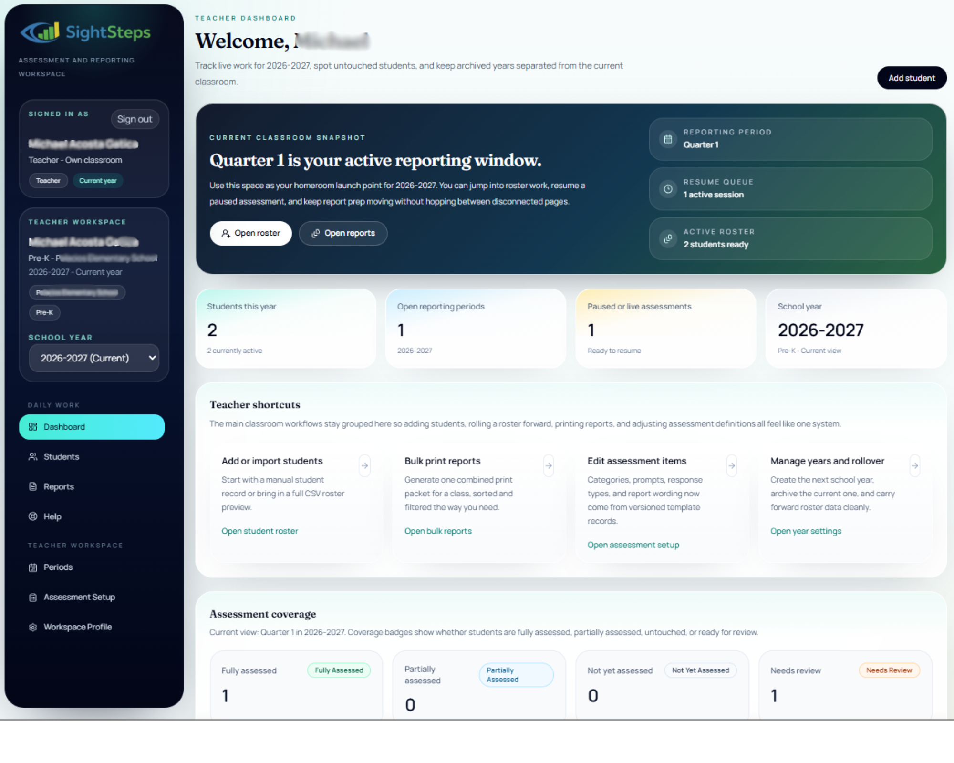The width and height of the screenshot is (954, 763).
Task: Click arrow icon on Manage years and rollover
Action: click(x=914, y=465)
